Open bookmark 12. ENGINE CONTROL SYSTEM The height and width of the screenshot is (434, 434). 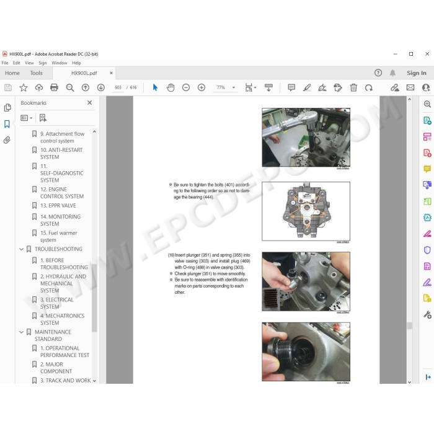(x=62, y=193)
